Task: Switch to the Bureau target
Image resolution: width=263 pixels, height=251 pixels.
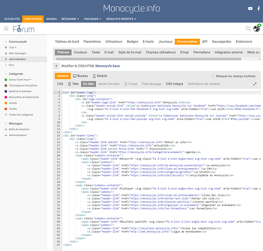Action: [x=81, y=76]
